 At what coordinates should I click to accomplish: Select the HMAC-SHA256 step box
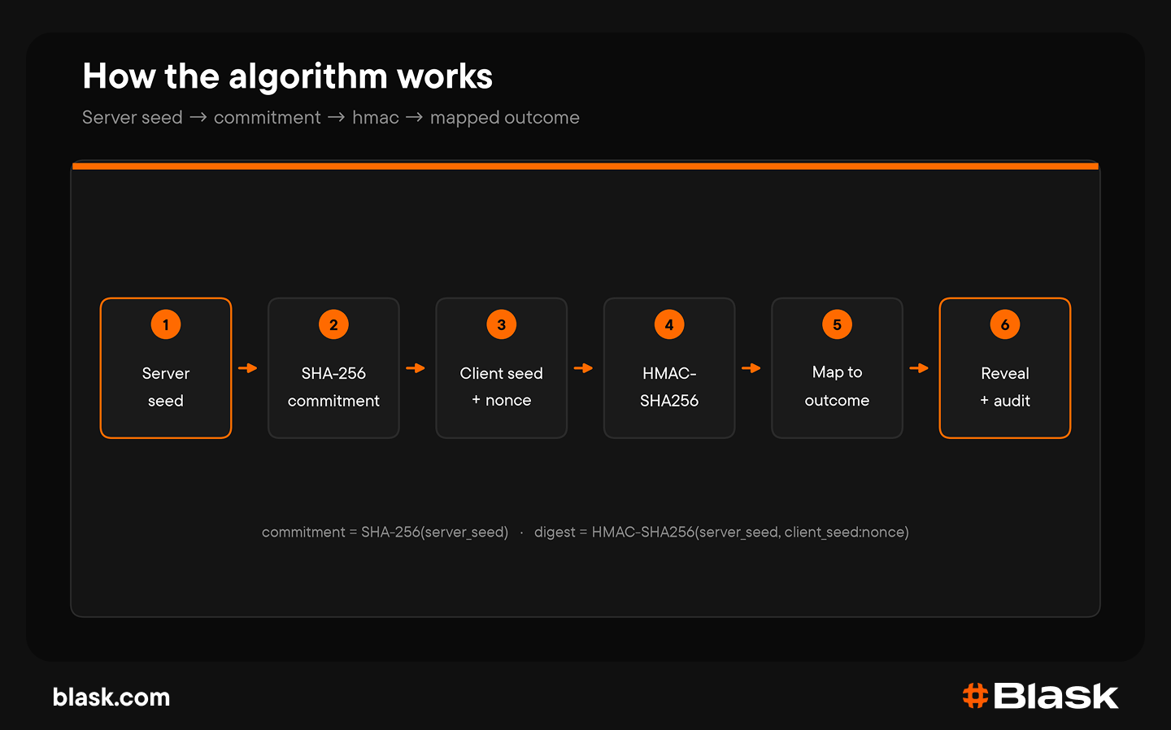669,368
